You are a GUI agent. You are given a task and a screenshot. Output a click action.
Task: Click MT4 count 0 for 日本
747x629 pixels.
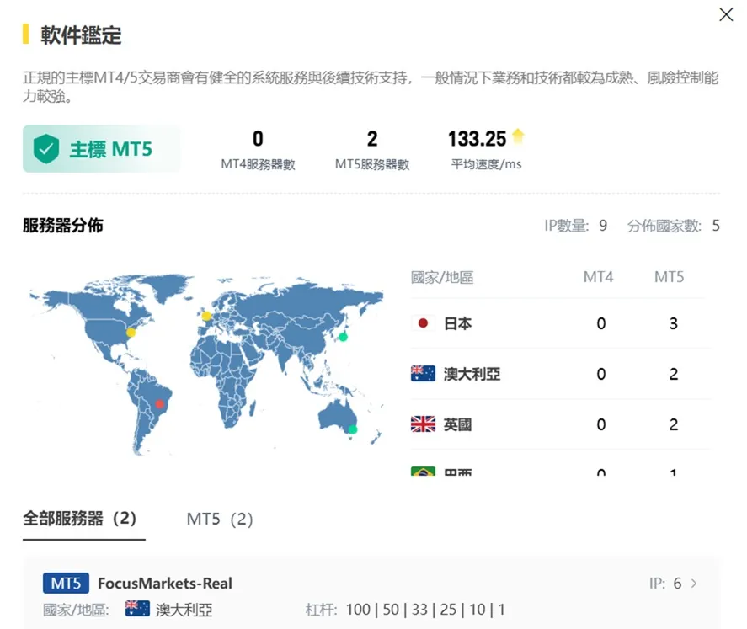click(601, 324)
